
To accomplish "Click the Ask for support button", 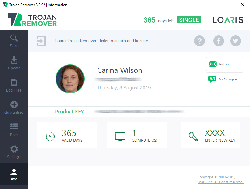I will 224,80.
